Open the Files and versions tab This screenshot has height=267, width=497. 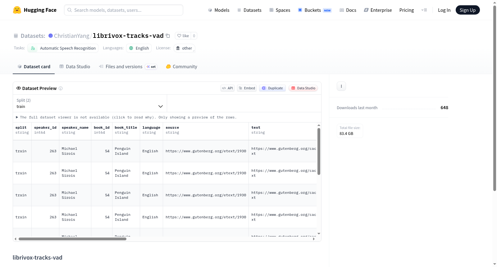pyautogui.click(x=128, y=67)
